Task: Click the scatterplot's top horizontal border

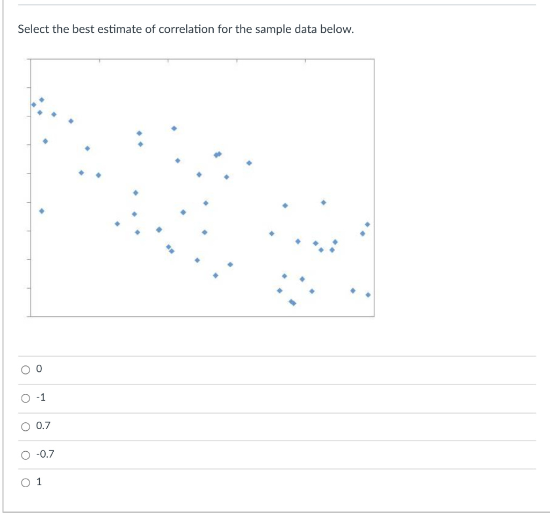Action: click(x=202, y=59)
